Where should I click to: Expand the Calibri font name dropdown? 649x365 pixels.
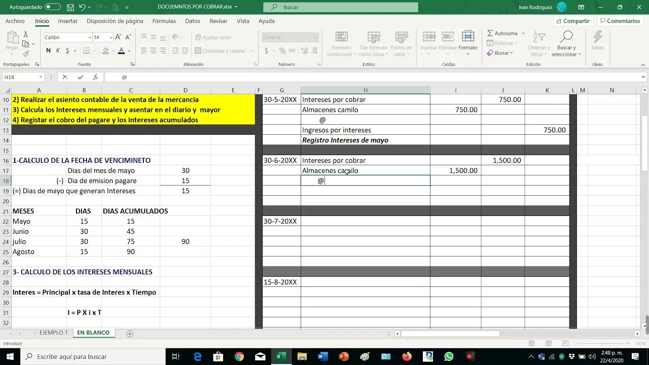click(x=89, y=38)
